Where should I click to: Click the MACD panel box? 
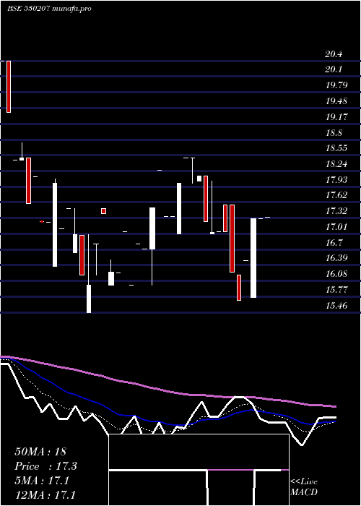pos(199,470)
